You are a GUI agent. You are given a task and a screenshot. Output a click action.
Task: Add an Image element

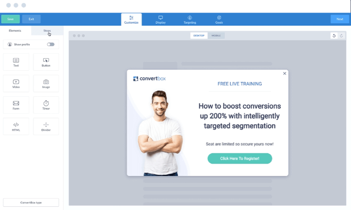tap(46, 84)
